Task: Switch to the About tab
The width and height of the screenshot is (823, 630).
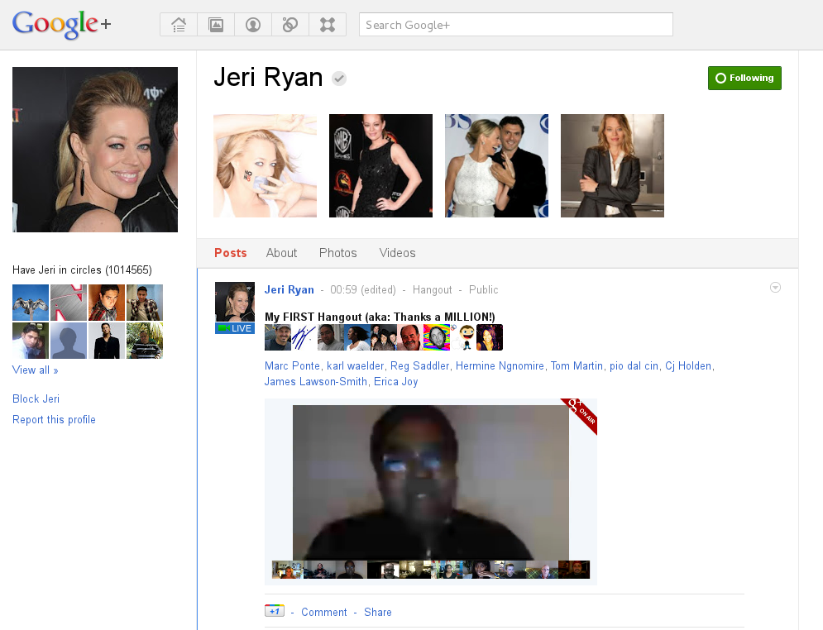Action: pos(281,253)
